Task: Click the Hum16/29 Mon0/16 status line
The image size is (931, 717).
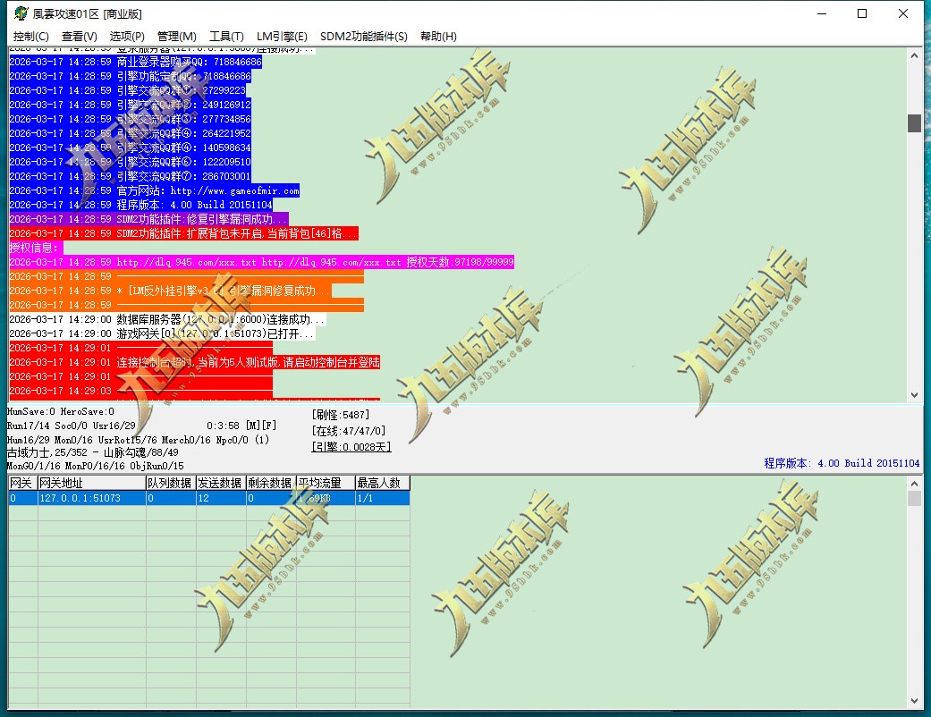Action: tap(139, 440)
